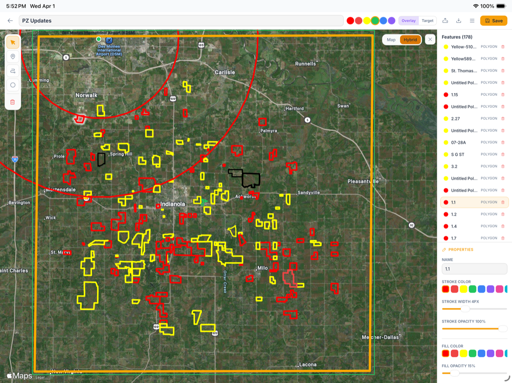
Task: Pick the circle drawing tool
Action: 13,85
